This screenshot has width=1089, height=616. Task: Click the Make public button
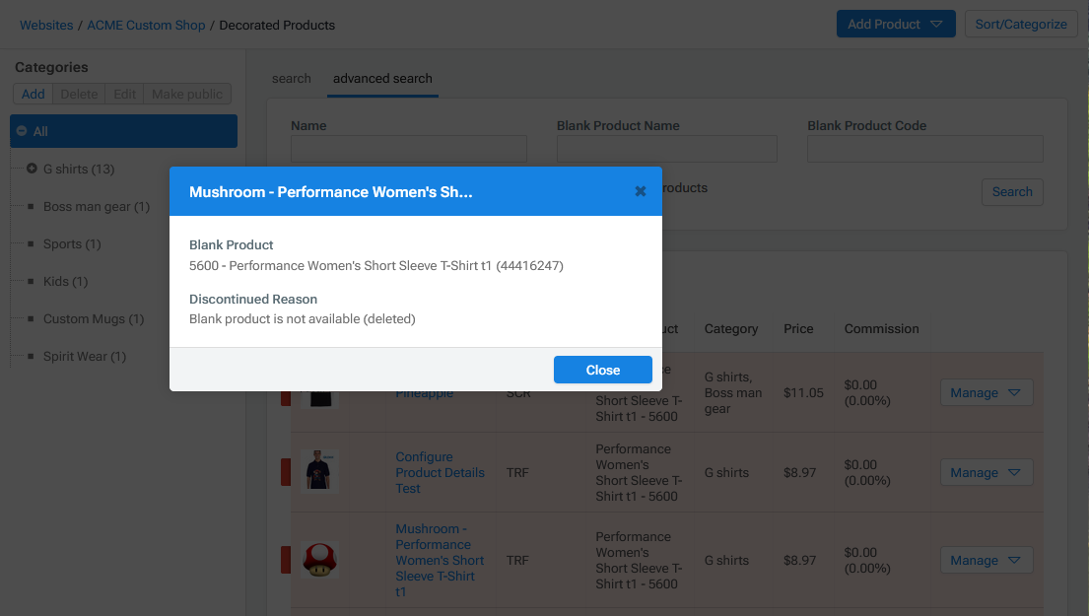187,94
